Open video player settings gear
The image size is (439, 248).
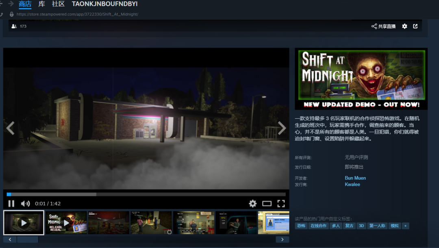point(252,204)
